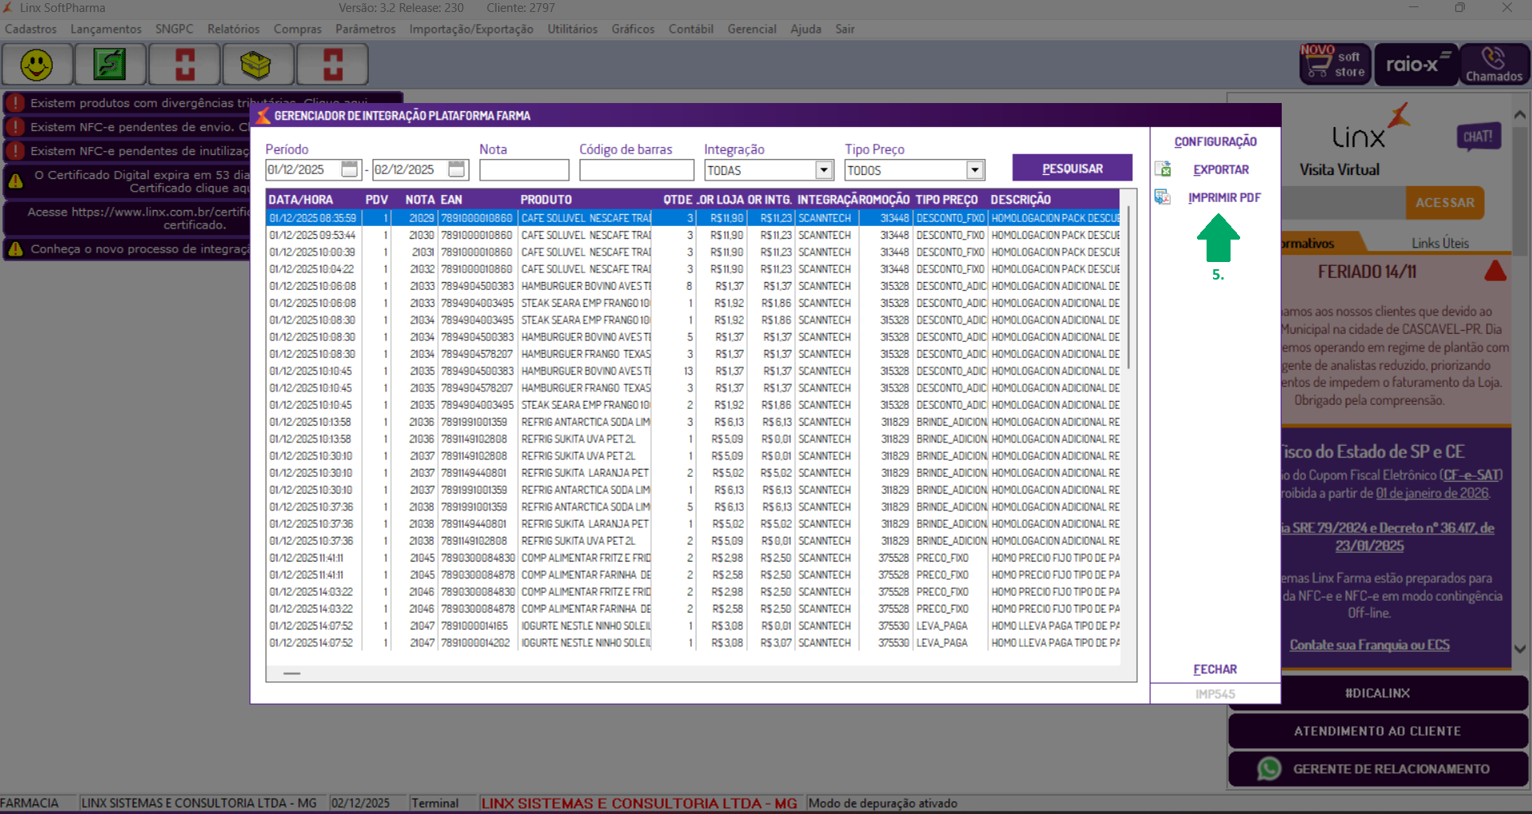The width and height of the screenshot is (1532, 814).
Task: Select the row dated 01/12/2025 08:35:59
Action: tap(693, 218)
